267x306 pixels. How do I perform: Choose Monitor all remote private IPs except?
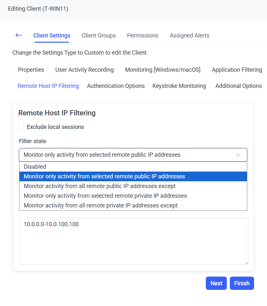click(x=101, y=206)
